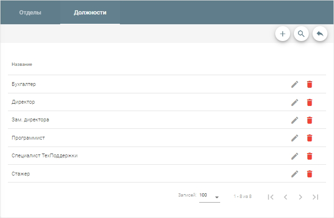Go to the previous page
This screenshot has width=334, height=218.
click(285, 197)
